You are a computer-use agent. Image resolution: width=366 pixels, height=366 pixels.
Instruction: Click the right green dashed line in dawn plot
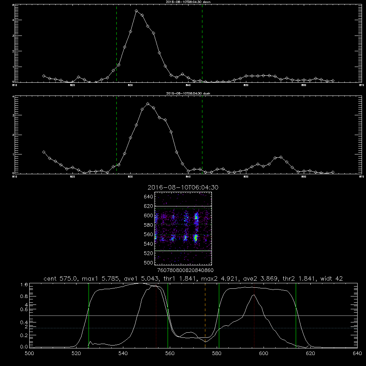tap(202, 43)
